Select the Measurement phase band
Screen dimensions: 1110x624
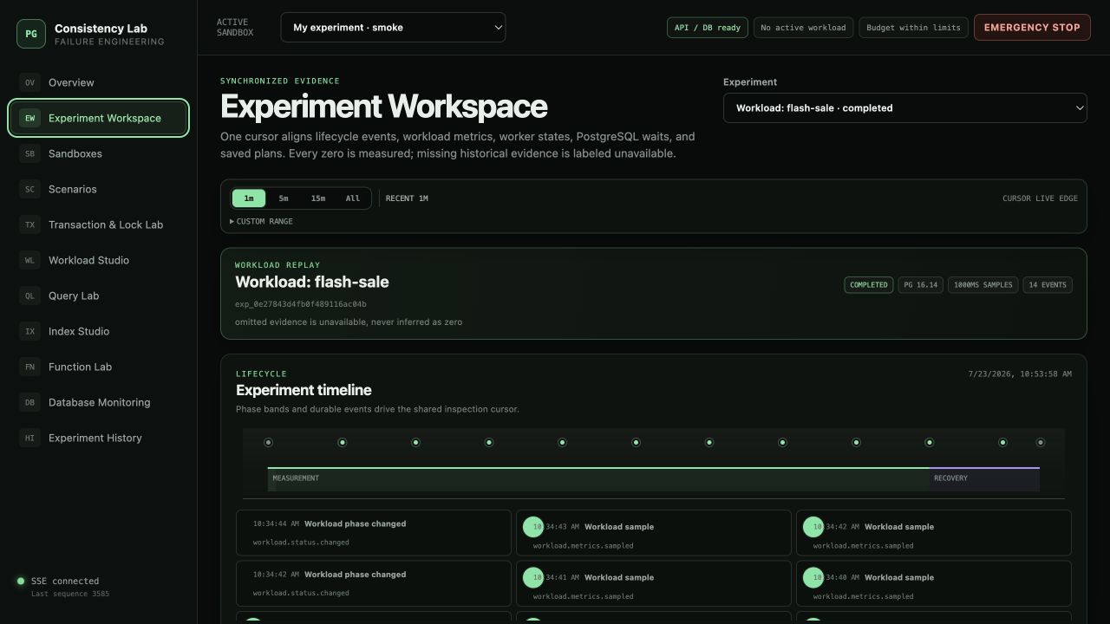(x=598, y=479)
